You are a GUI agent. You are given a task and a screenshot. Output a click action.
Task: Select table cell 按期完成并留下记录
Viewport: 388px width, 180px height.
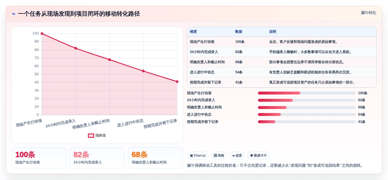[206, 82]
